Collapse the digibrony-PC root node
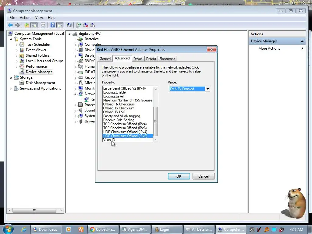 click(69, 34)
